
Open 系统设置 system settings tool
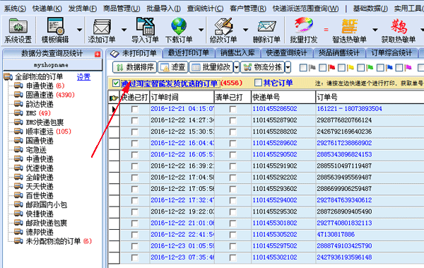18,30
